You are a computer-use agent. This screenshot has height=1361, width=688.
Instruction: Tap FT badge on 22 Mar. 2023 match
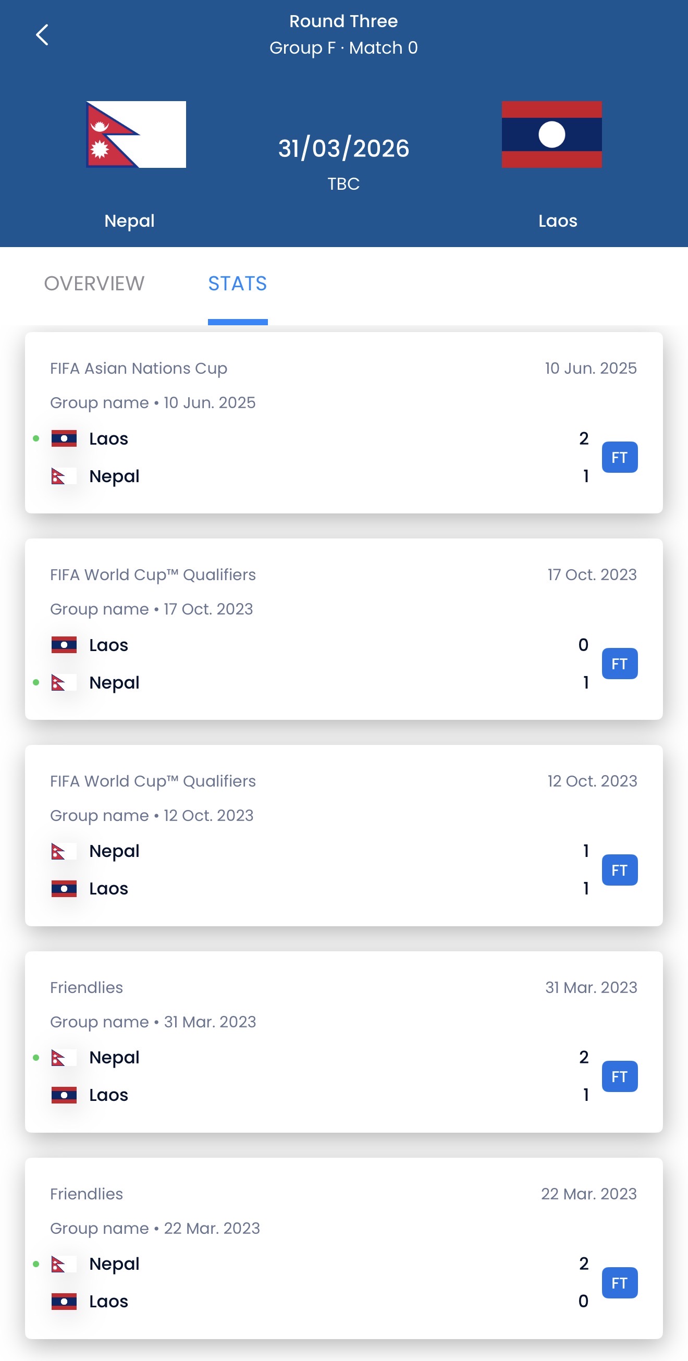(619, 1283)
